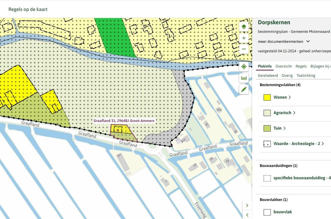
Task: Activate the pencil draw tool
Action: (x=244, y=89)
